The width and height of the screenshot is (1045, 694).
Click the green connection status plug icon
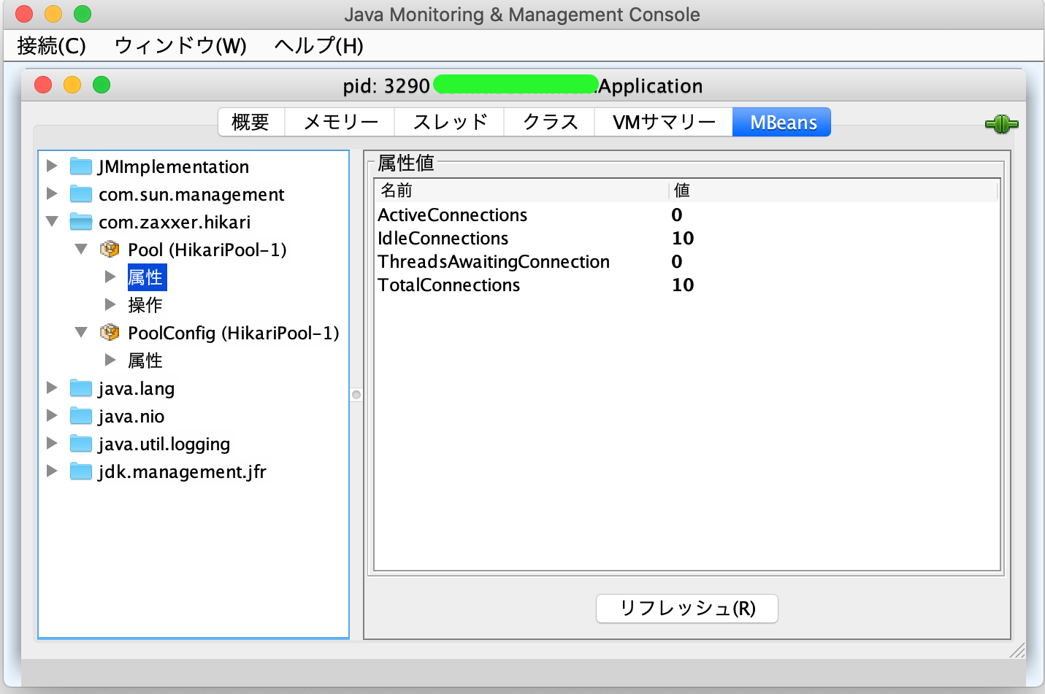(1001, 123)
